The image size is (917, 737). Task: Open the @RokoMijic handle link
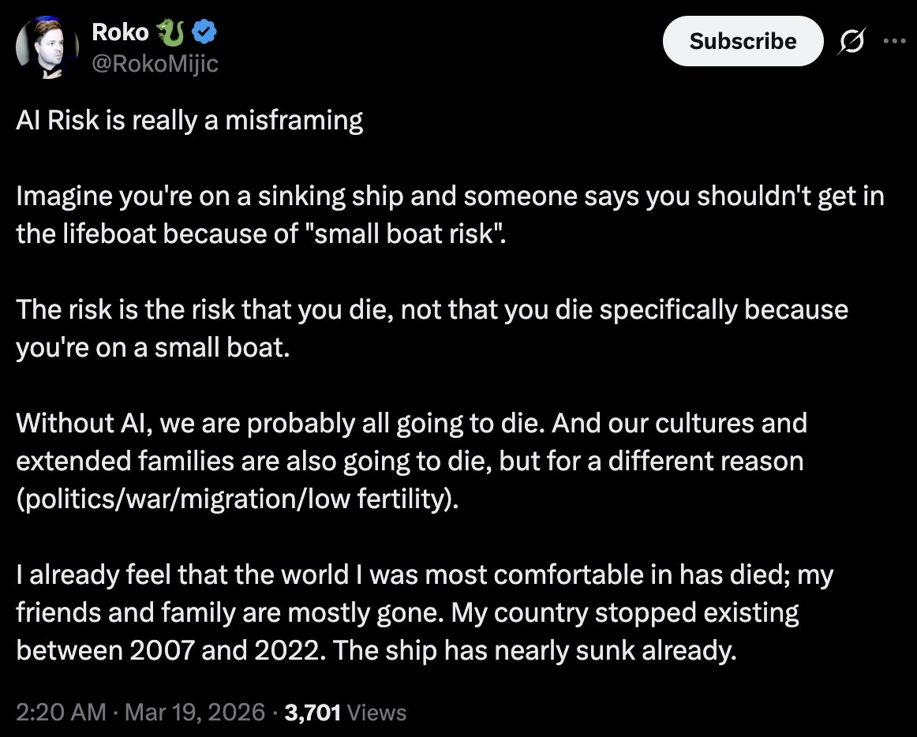(155, 63)
